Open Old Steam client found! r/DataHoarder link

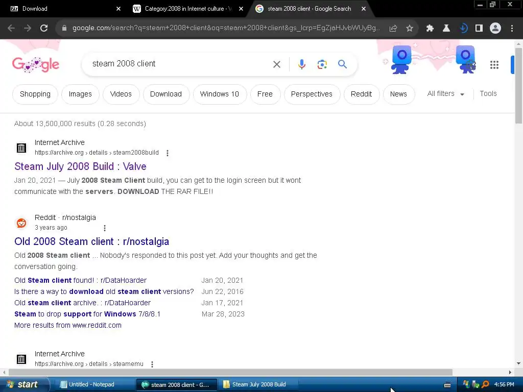(80, 280)
